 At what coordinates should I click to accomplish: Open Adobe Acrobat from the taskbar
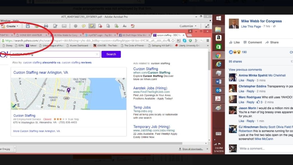click(x=218, y=99)
